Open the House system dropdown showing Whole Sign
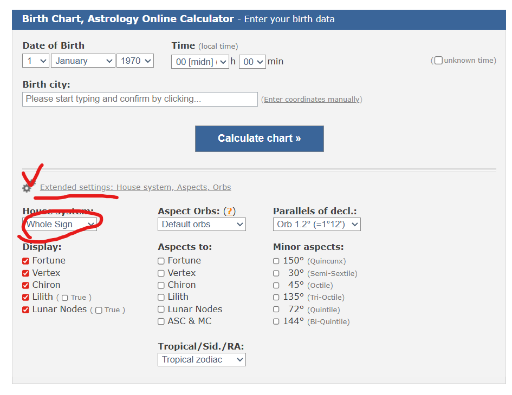The width and height of the screenshot is (512, 395). click(60, 225)
